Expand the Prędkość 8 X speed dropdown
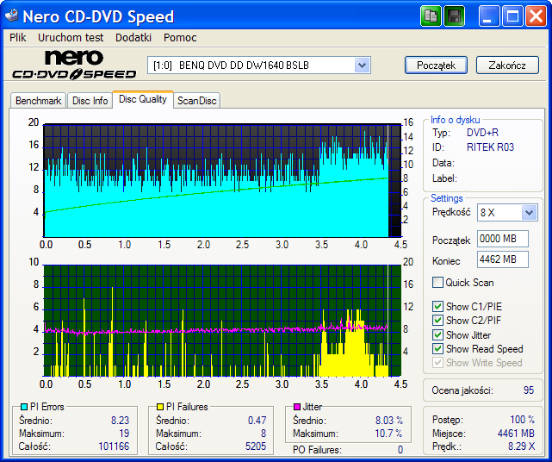Screen dimensions: 552x462 [529, 213]
